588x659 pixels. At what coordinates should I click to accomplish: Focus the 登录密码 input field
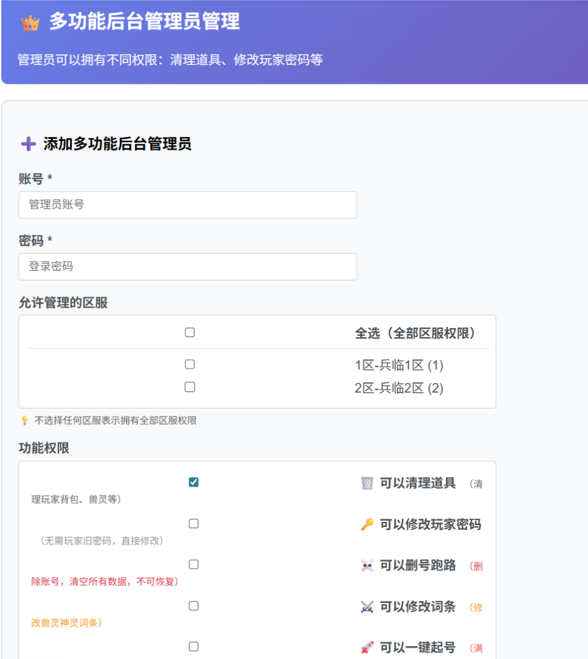(x=188, y=266)
